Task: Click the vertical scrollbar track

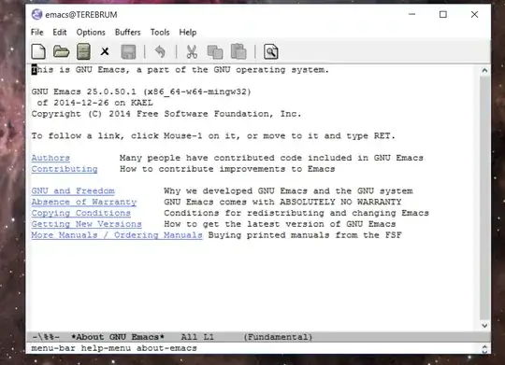Action: (x=484, y=198)
